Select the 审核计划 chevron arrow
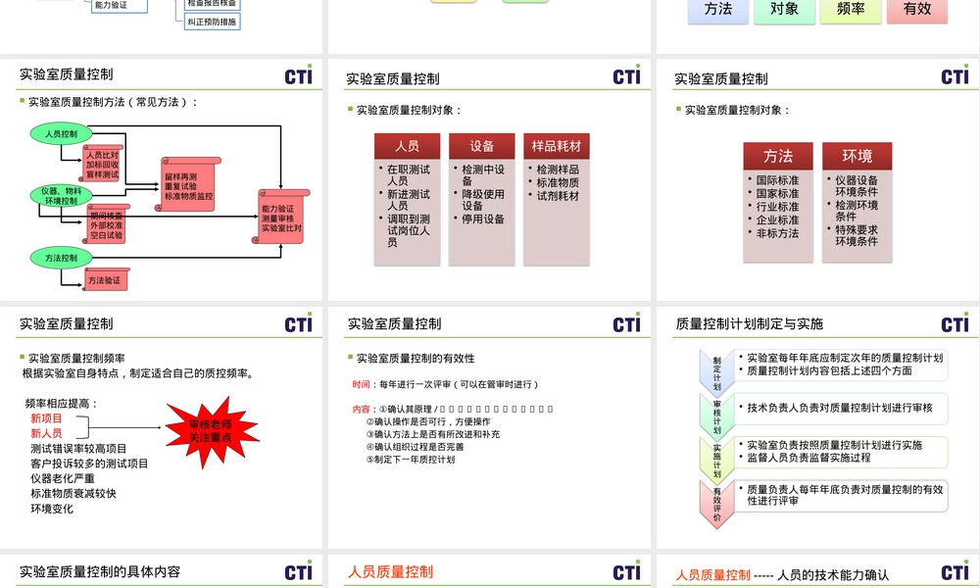Viewport: 980px width, 588px height. click(716, 416)
